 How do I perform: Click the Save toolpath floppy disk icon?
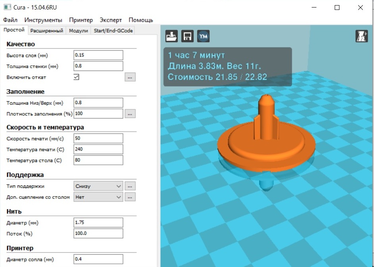tap(187, 36)
